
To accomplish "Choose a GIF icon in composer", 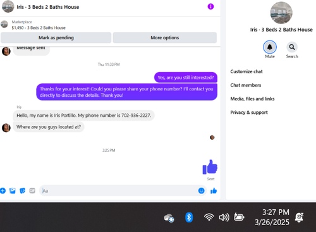I will point(32,191).
